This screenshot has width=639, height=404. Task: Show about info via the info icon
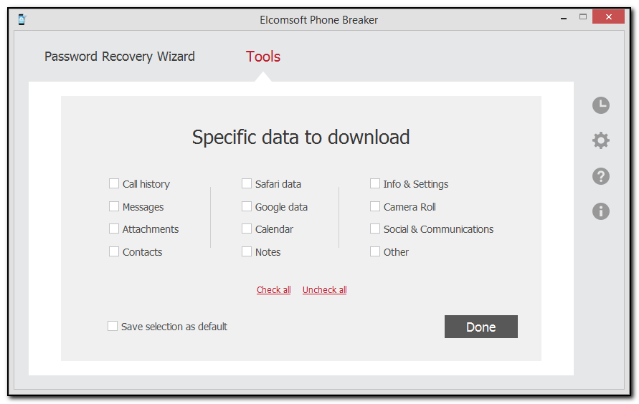600,211
